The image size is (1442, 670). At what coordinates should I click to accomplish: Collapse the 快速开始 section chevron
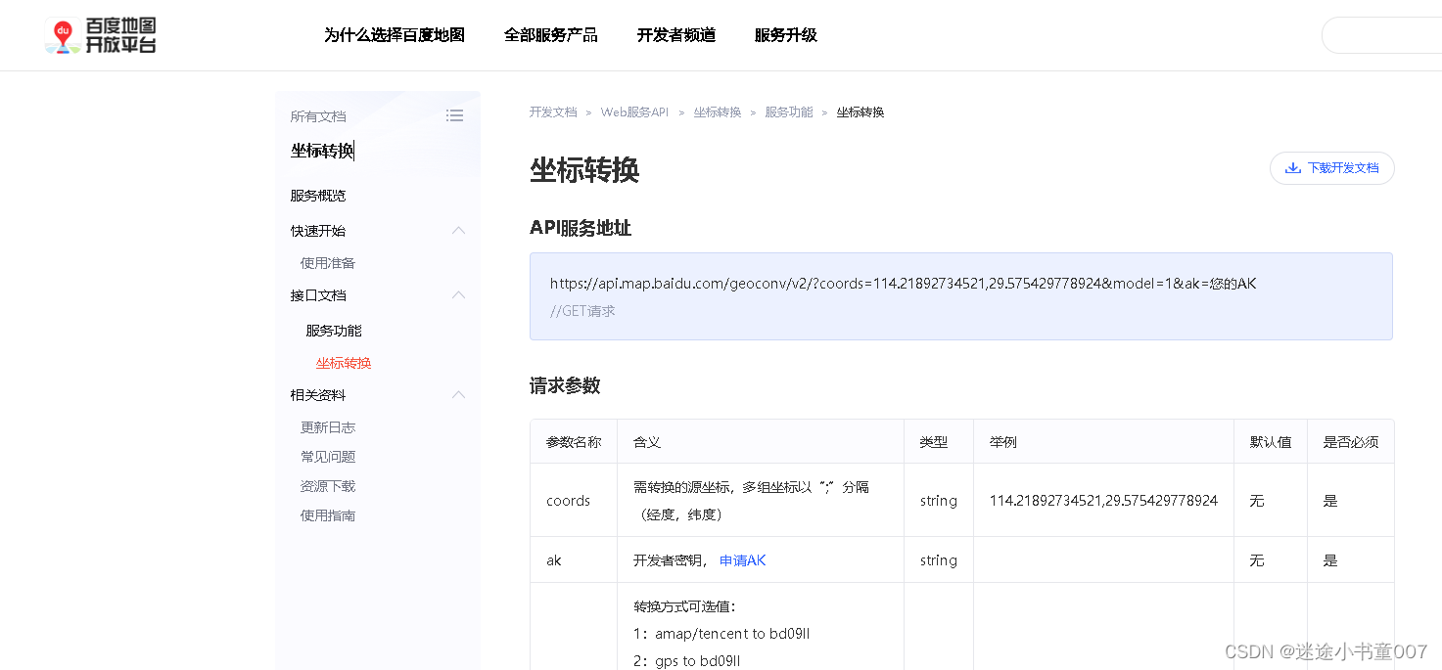[x=458, y=231]
